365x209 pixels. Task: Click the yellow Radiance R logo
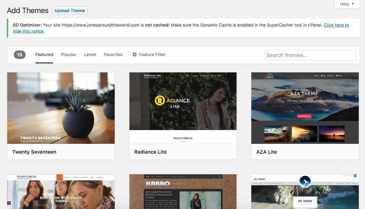click(160, 101)
